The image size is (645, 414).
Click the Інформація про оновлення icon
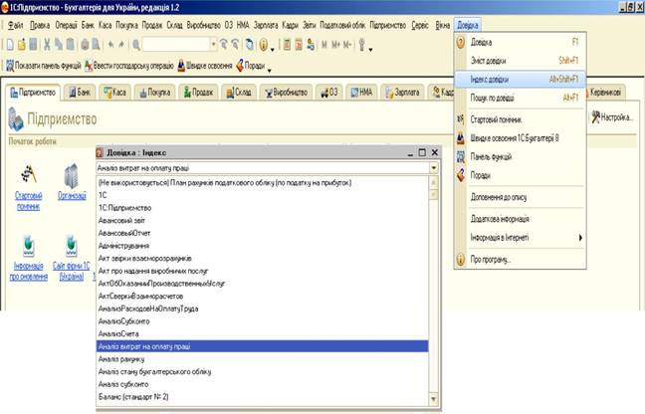click(x=29, y=245)
